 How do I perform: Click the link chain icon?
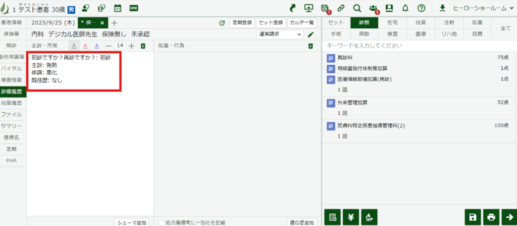pos(341,8)
